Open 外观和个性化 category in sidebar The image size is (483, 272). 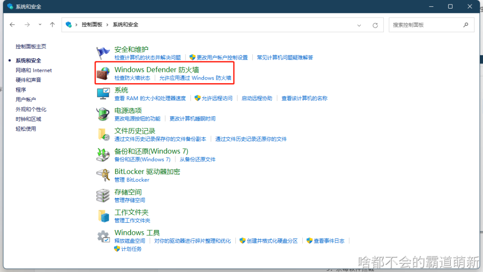(31, 109)
